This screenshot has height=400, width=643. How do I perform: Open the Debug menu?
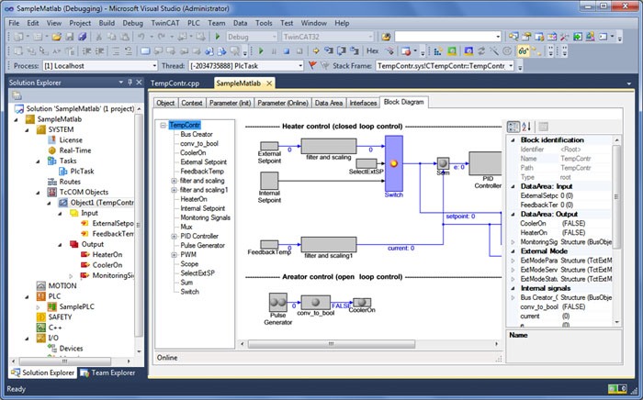point(133,23)
